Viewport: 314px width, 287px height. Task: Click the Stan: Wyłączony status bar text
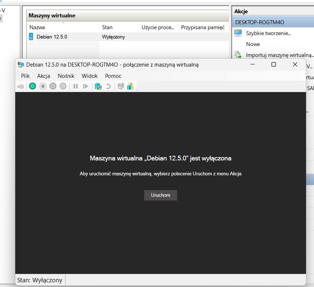pyautogui.click(x=40, y=280)
